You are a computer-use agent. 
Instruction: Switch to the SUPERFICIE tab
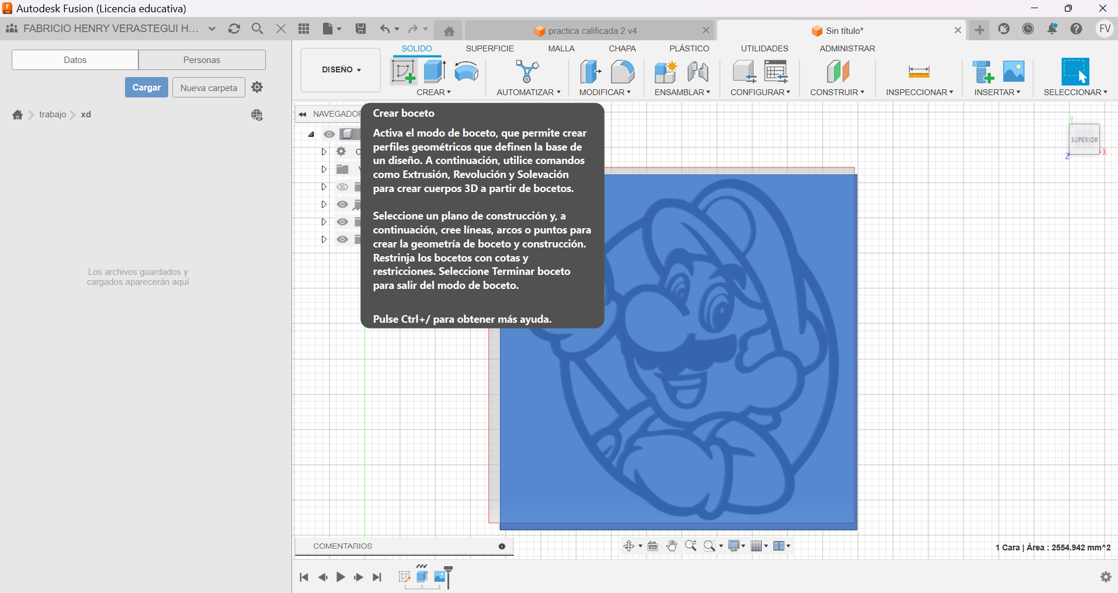tap(489, 48)
